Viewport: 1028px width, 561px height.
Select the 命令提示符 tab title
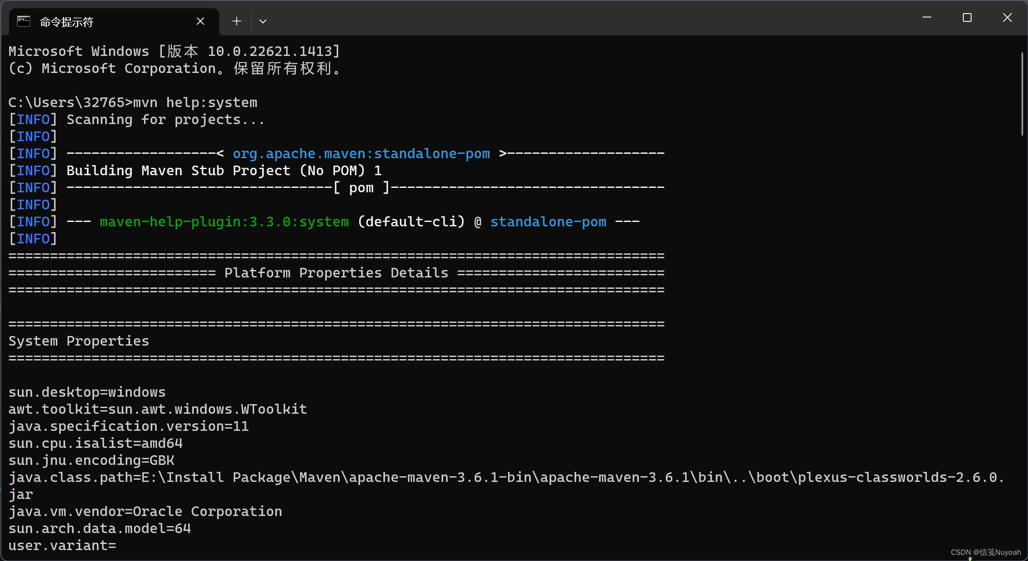pyautogui.click(x=67, y=22)
